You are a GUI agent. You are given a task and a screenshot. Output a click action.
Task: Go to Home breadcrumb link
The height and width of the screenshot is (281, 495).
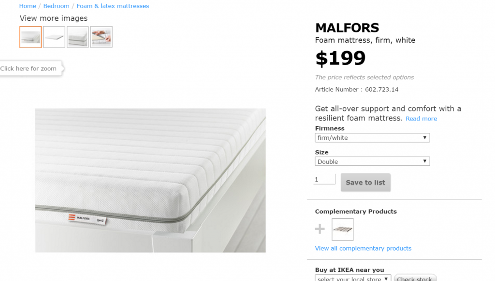coord(28,6)
